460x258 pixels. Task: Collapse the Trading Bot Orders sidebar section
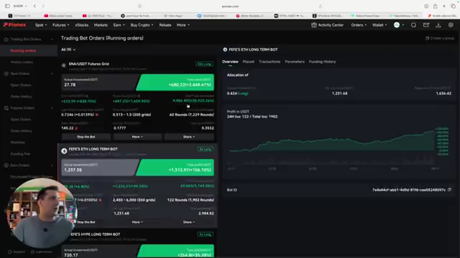pos(52,39)
